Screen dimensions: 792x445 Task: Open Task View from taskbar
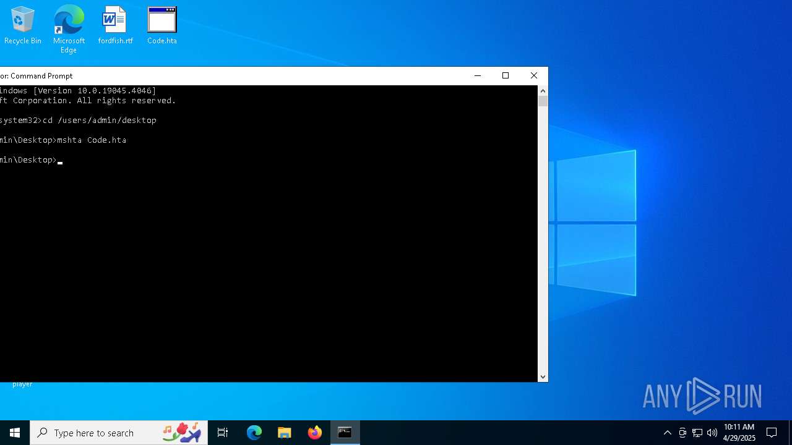(223, 433)
